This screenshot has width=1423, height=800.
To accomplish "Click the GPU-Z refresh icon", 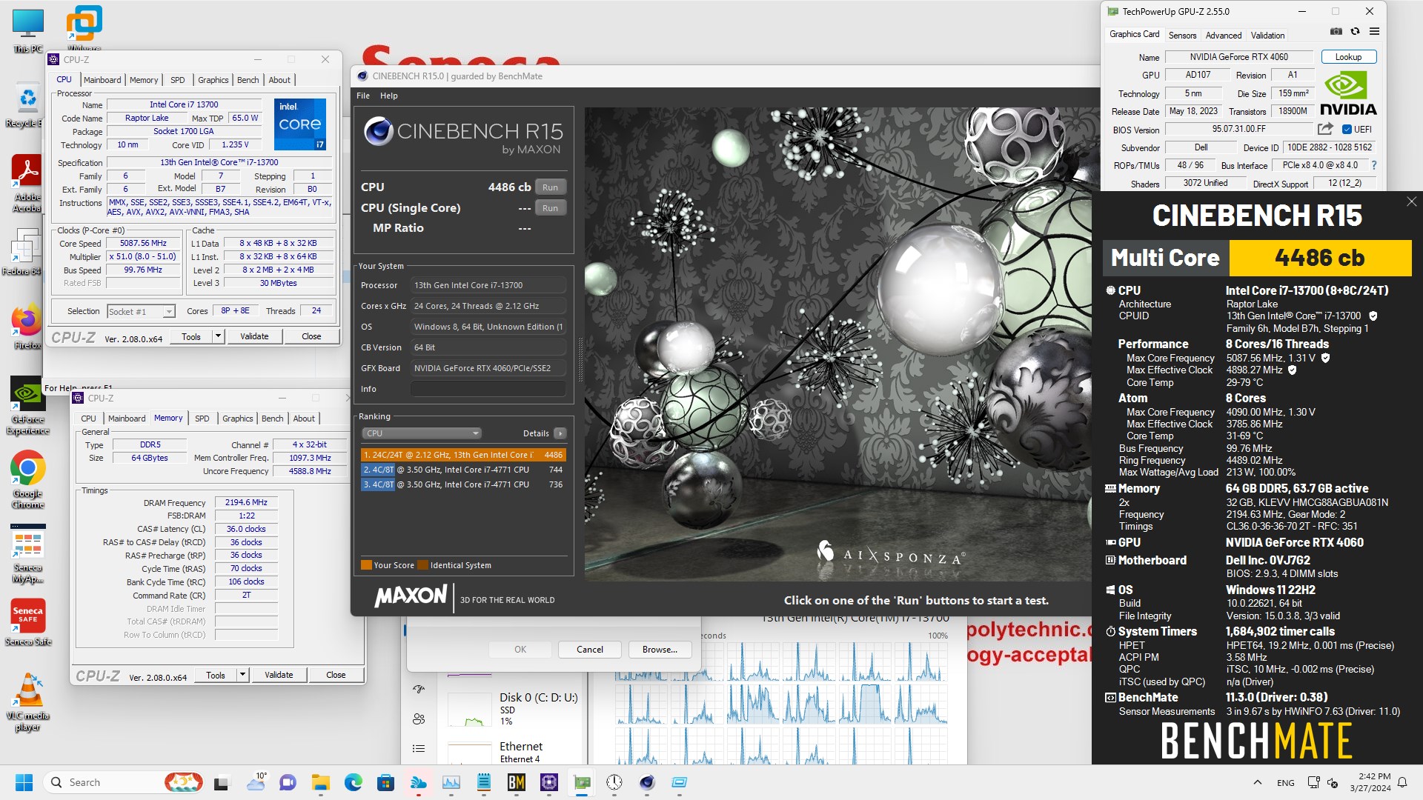I will point(1355,32).
